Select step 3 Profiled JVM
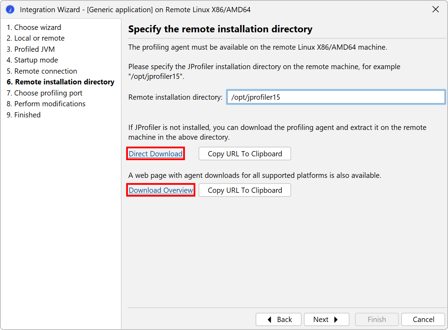 click(31, 49)
